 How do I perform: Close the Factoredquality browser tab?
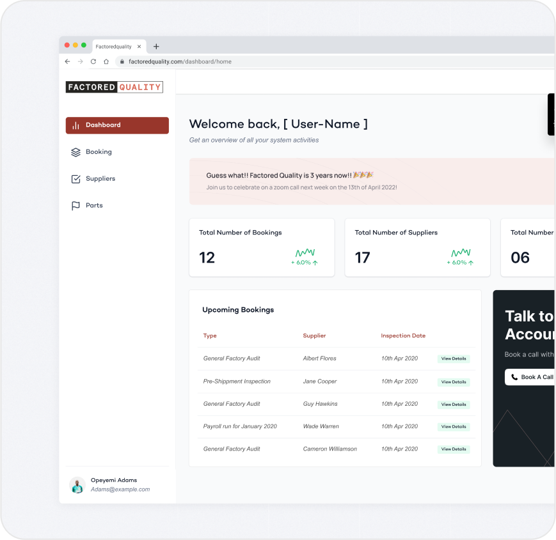139,47
